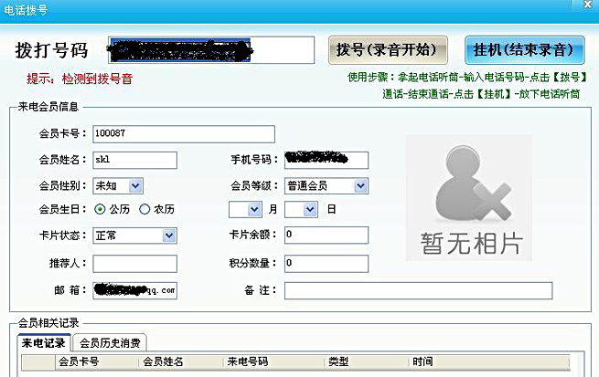Viewport: 599px width, 377px height.
Task: Click the 来电号码 column header
Action: point(249,362)
